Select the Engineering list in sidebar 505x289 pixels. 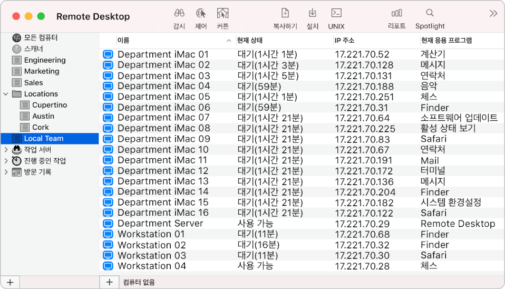point(45,60)
